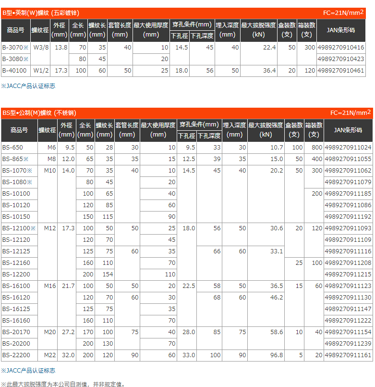Select JAN barcode 4989270910423
This screenshot has width=375, height=387.
[341, 59]
